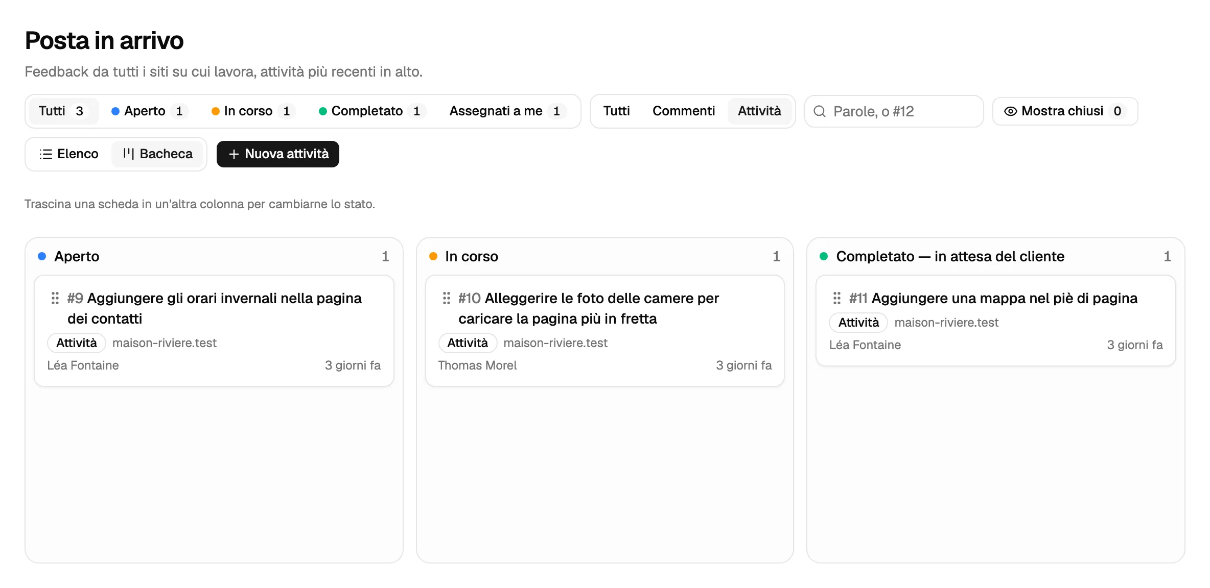The height and width of the screenshot is (588, 1210).
Task: Show items Assegnati a me
Action: 507,111
